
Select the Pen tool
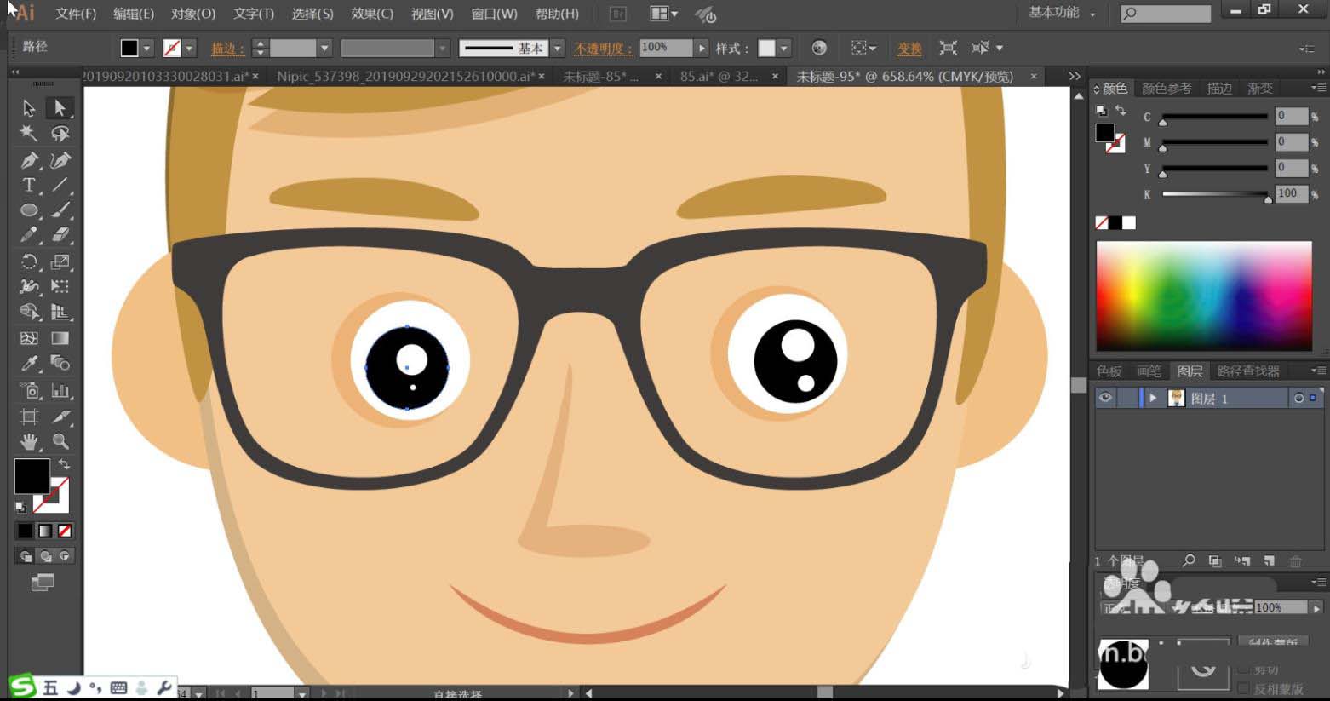coord(29,160)
